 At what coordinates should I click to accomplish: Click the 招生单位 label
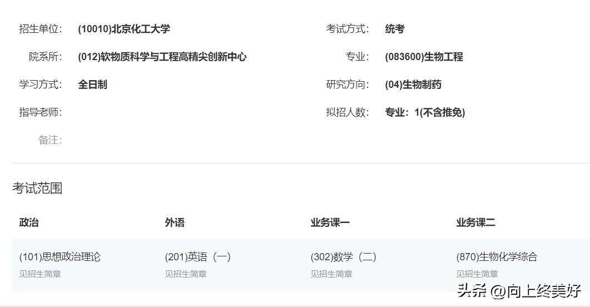point(41,29)
